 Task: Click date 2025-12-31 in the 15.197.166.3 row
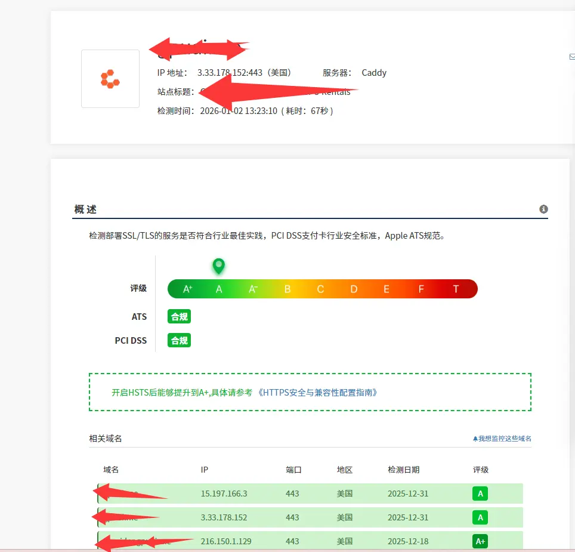click(408, 494)
